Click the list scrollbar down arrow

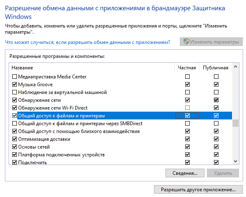pos(235,161)
